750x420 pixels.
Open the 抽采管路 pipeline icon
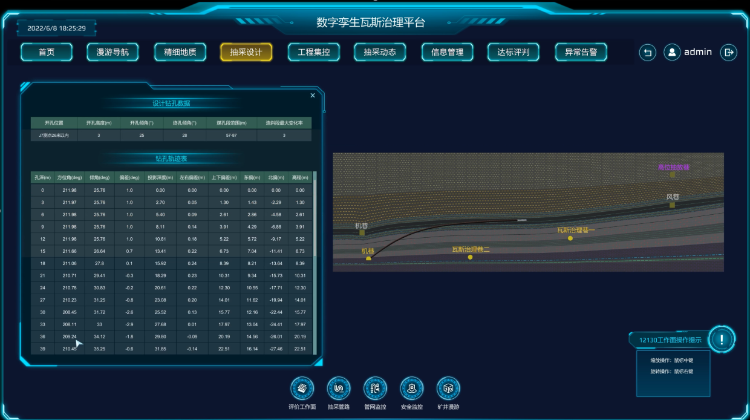[x=339, y=389]
